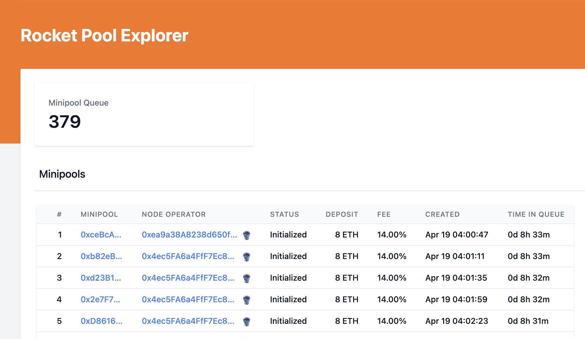
Task: Open node operator link in row 4
Action: point(188,299)
